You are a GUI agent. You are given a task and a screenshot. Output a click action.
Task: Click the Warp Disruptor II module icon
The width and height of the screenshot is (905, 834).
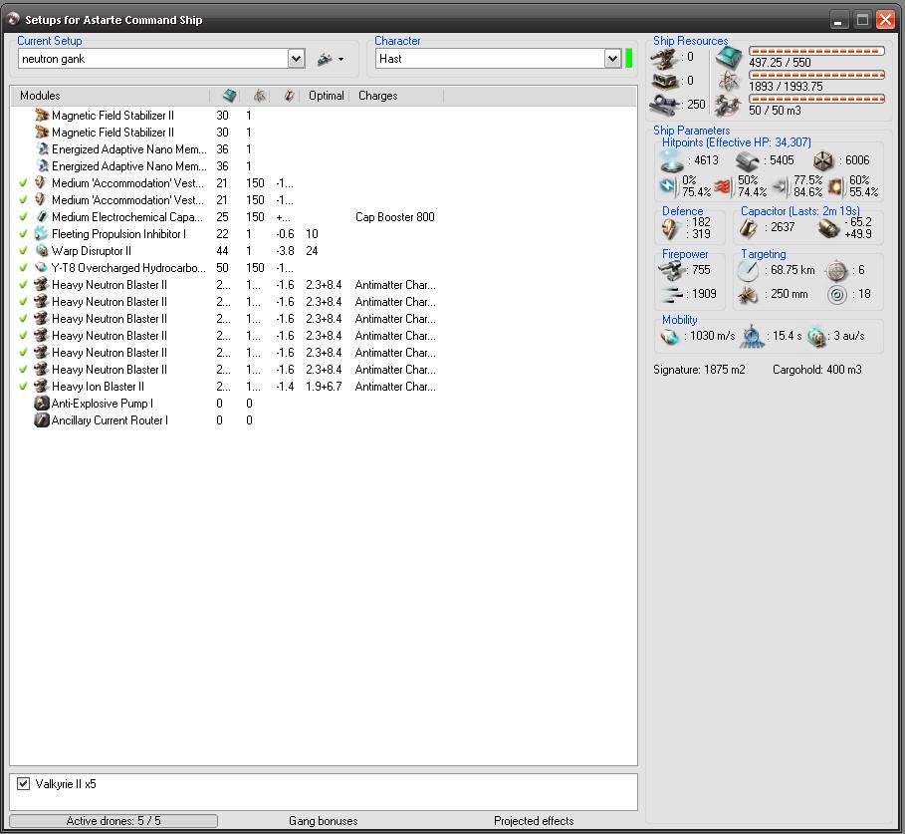click(x=41, y=251)
